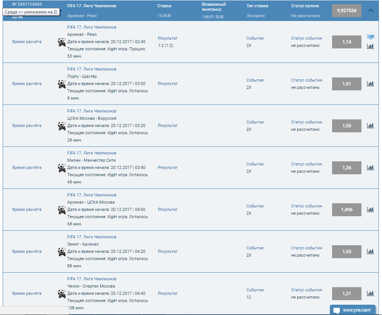
Task: Open live broadcast monitor icon for Арсенал - Реал
Action: point(370,37)
